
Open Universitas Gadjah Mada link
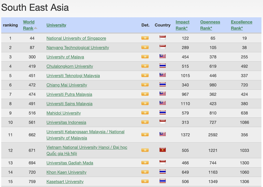coord(70,163)
